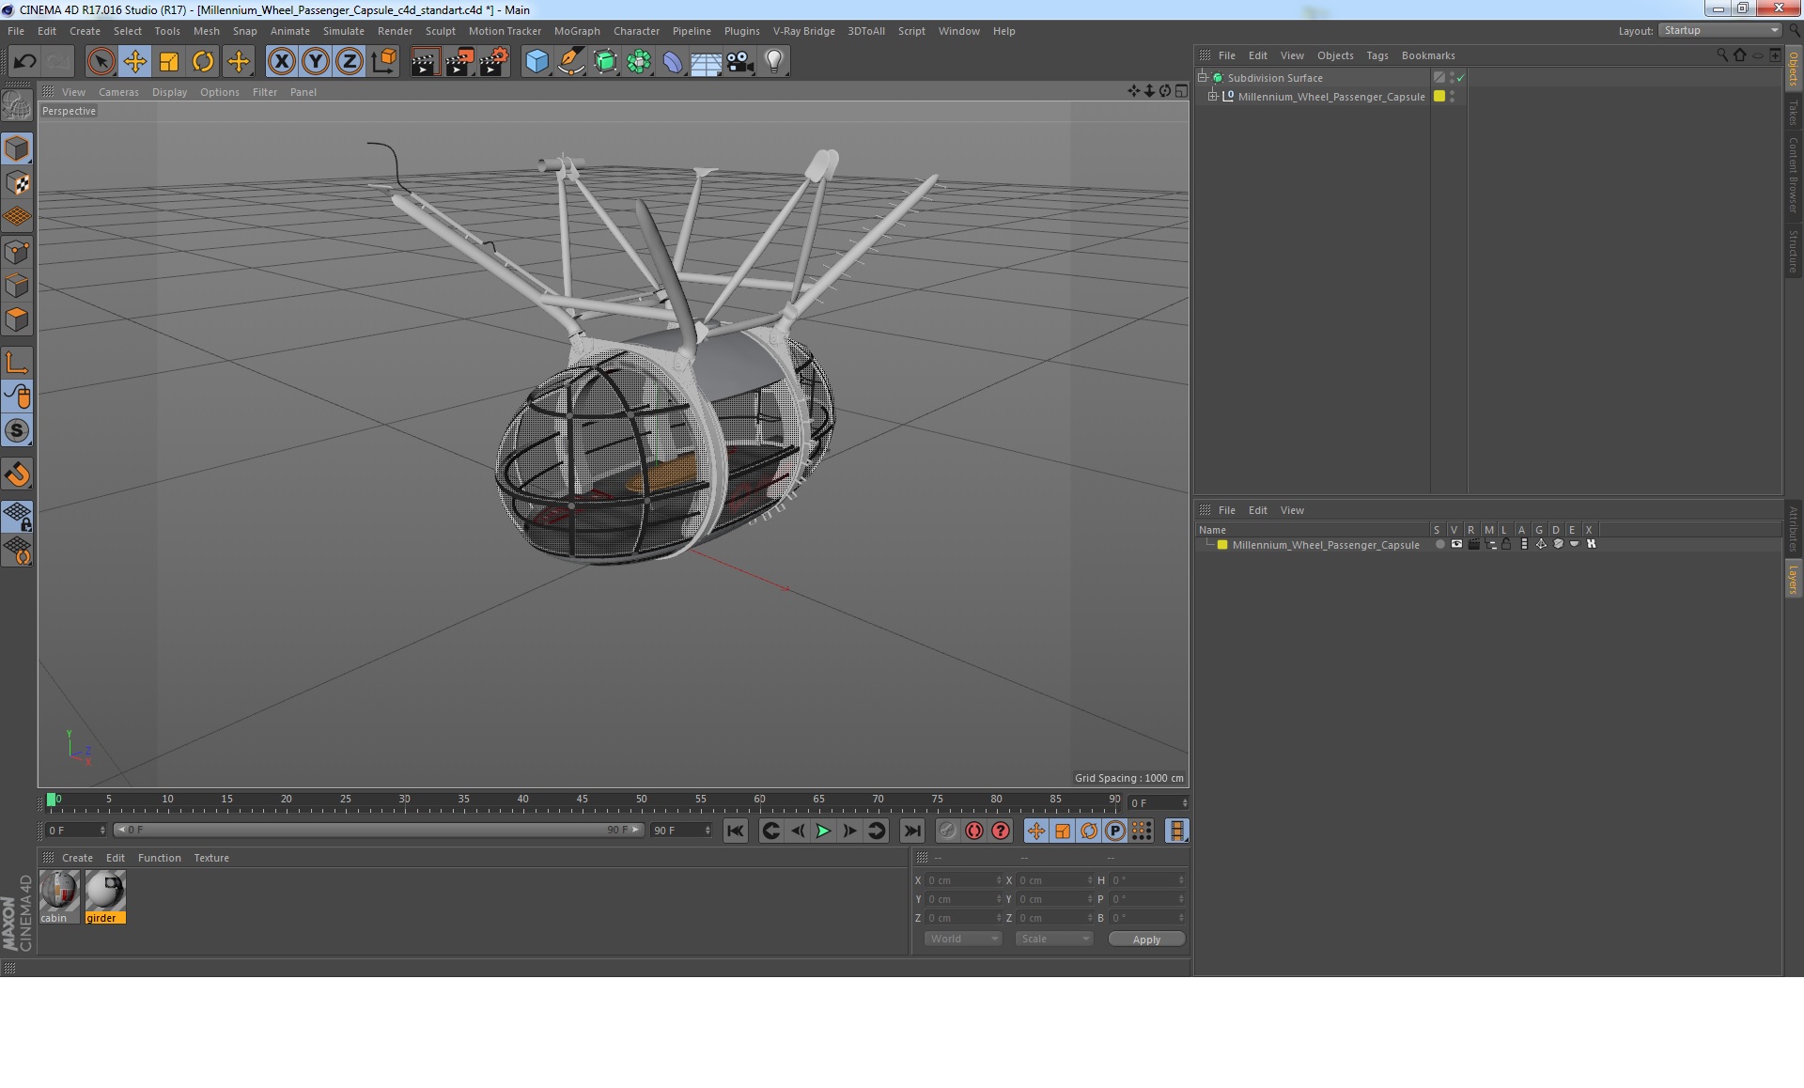Toggle the Subdivision Surface green enable checkmark
1804x1088 pixels.
(1460, 78)
